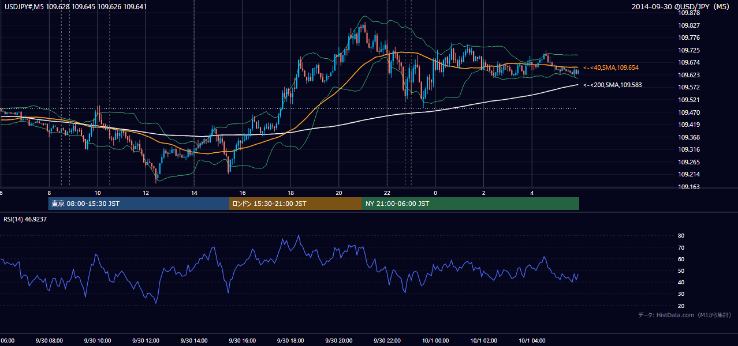Click the 109.776 price axis label
This screenshot has width=738, height=346.
[689, 38]
